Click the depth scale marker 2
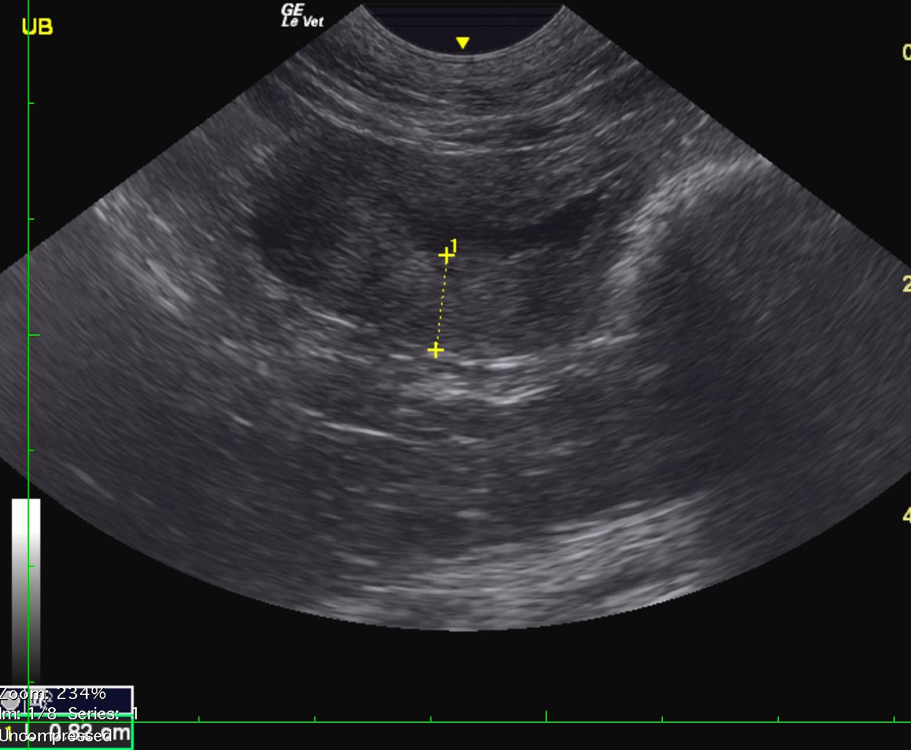This screenshot has width=911, height=750. tap(906, 284)
